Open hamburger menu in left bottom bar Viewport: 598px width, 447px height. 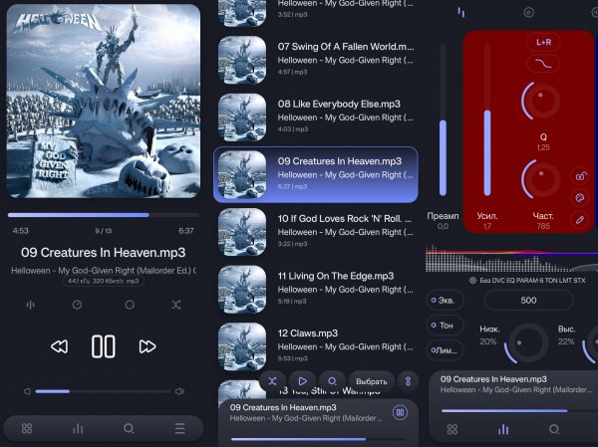[x=180, y=428]
